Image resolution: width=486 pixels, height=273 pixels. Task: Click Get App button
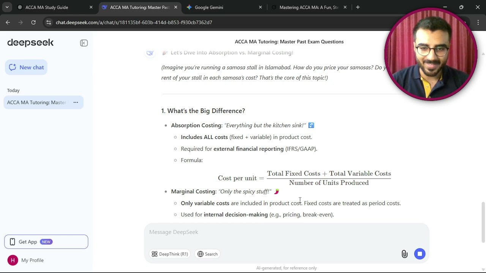tap(46, 242)
